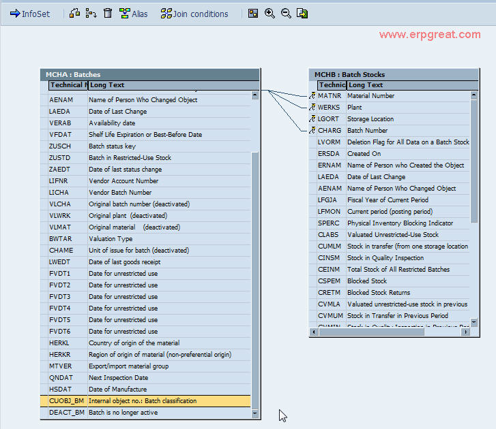Select FVDT6 Date for unrestricted use
This screenshot has width=496, height=429.
tap(145, 332)
